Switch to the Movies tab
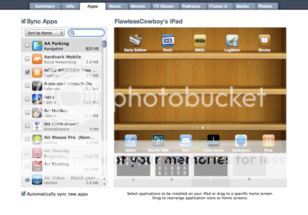Viewport: 308px width, 215px height. click(138, 6)
